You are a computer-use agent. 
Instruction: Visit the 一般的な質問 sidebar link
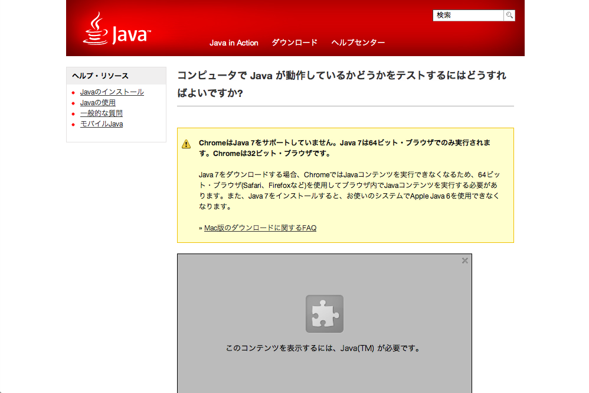pos(101,113)
